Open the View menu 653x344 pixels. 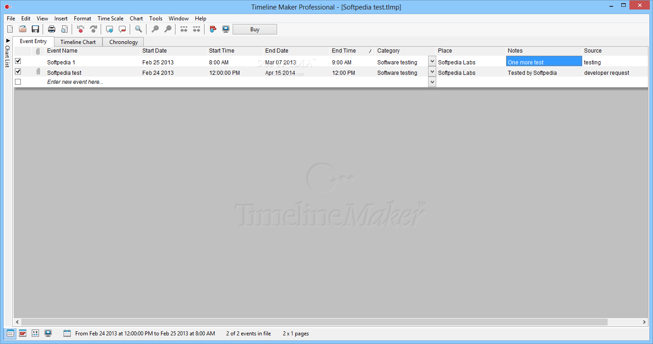click(x=42, y=19)
